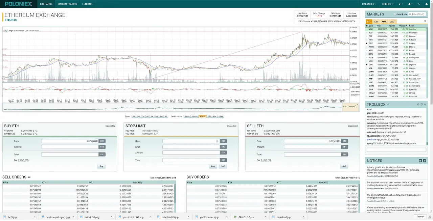Expand the Balances dropdown menu
433x221 pixels.
pyautogui.click(x=369, y=4)
